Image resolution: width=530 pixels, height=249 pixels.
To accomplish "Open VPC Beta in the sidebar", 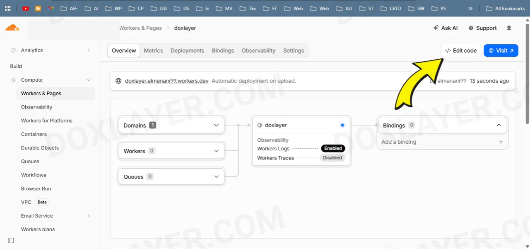I will (x=35, y=202).
